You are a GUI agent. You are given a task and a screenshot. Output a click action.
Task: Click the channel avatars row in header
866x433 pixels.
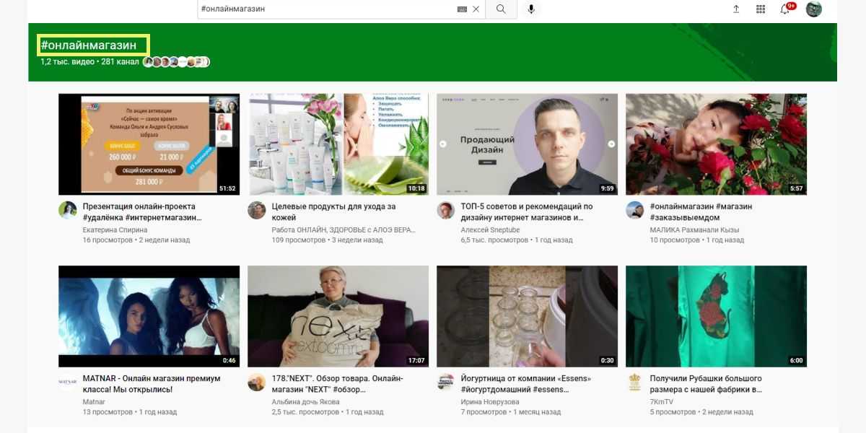coord(176,62)
